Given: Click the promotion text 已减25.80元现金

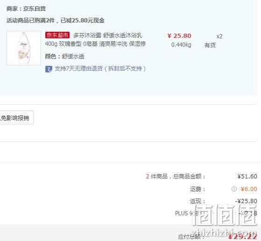Looking at the screenshot, I should tap(83, 21).
